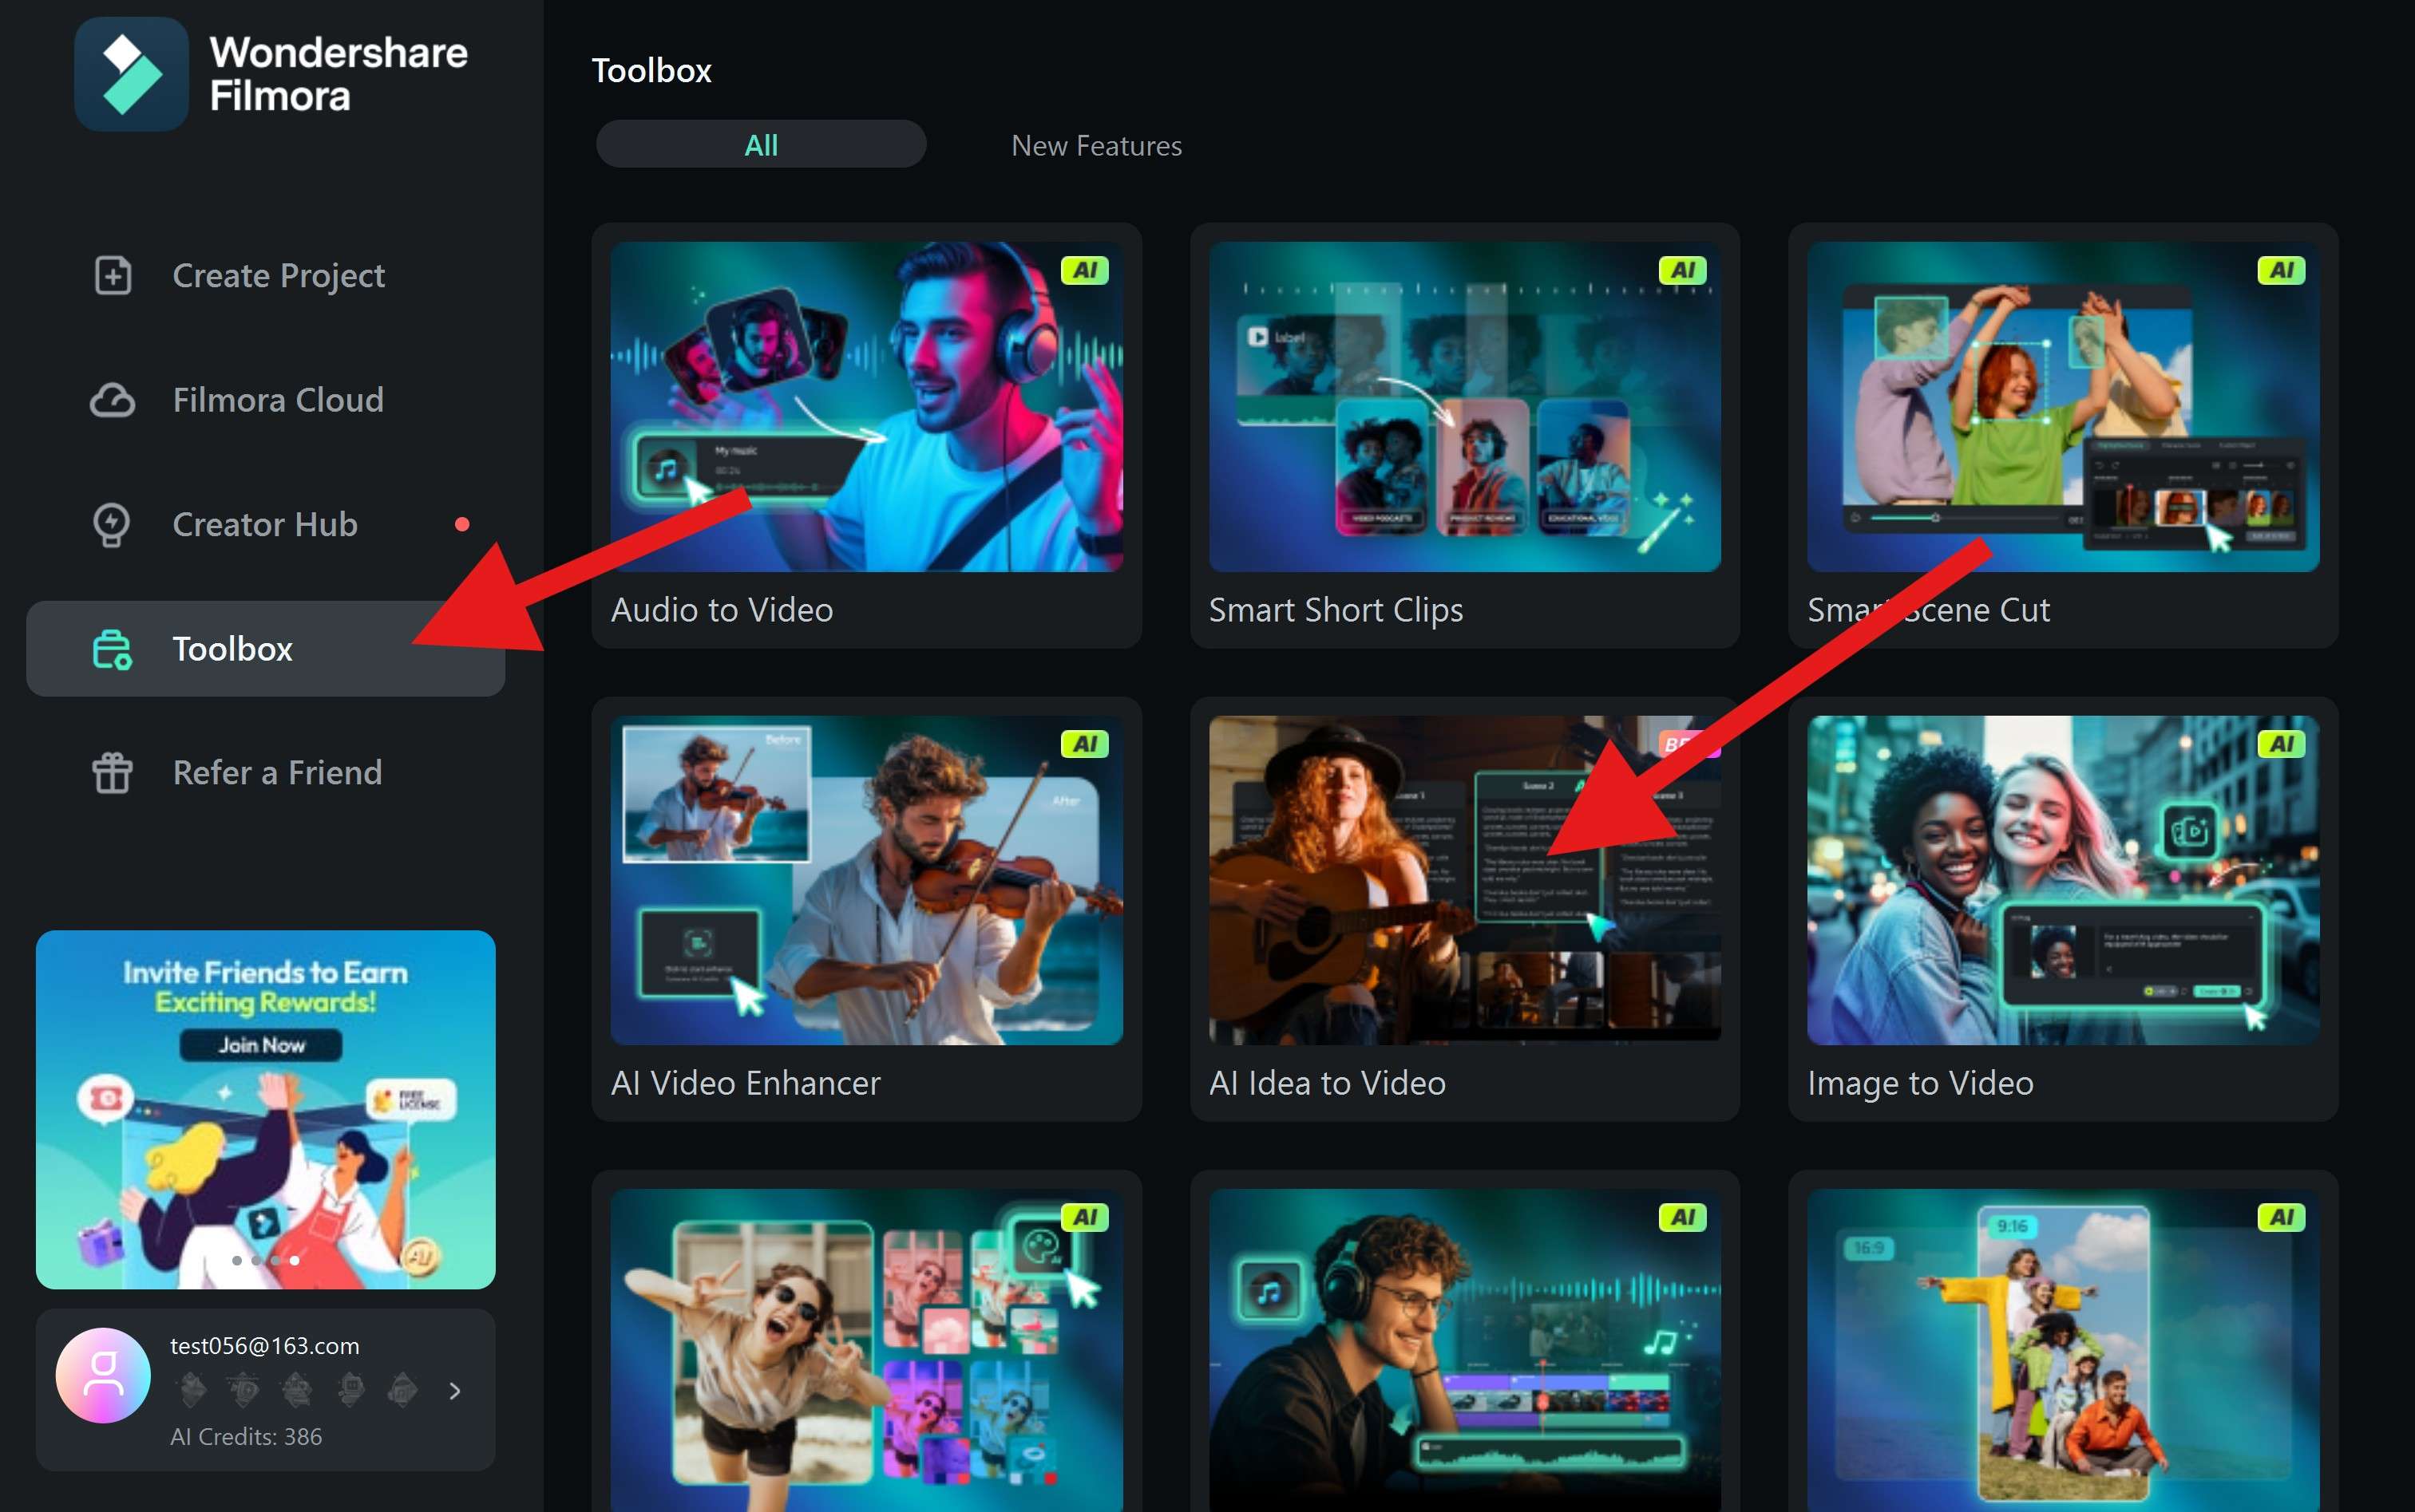Image resolution: width=2415 pixels, height=1512 pixels.
Task: Open the Image to Video thumbnail
Action: [x=2063, y=880]
